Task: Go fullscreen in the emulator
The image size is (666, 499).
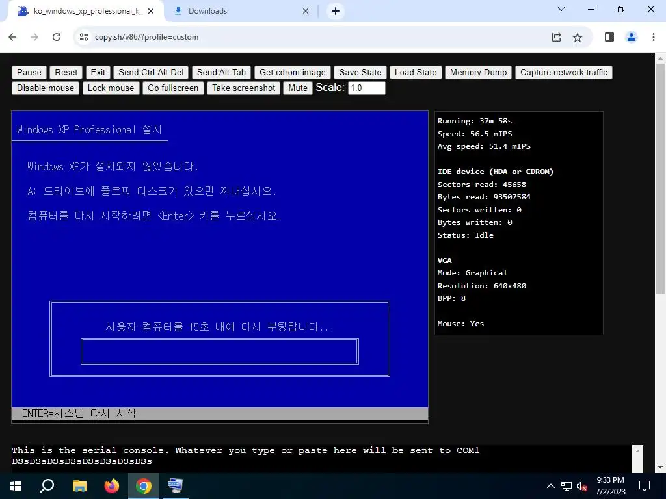Action: pyautogui.click(x=173, y=88)
